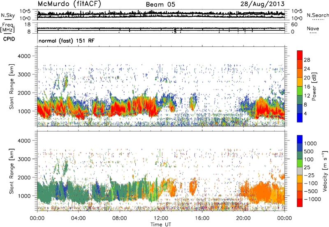Image resolution: width=329 pixels, height=227 pixels.
Task: Click the "24" label on Power colorbar
Action: point(307,69)
